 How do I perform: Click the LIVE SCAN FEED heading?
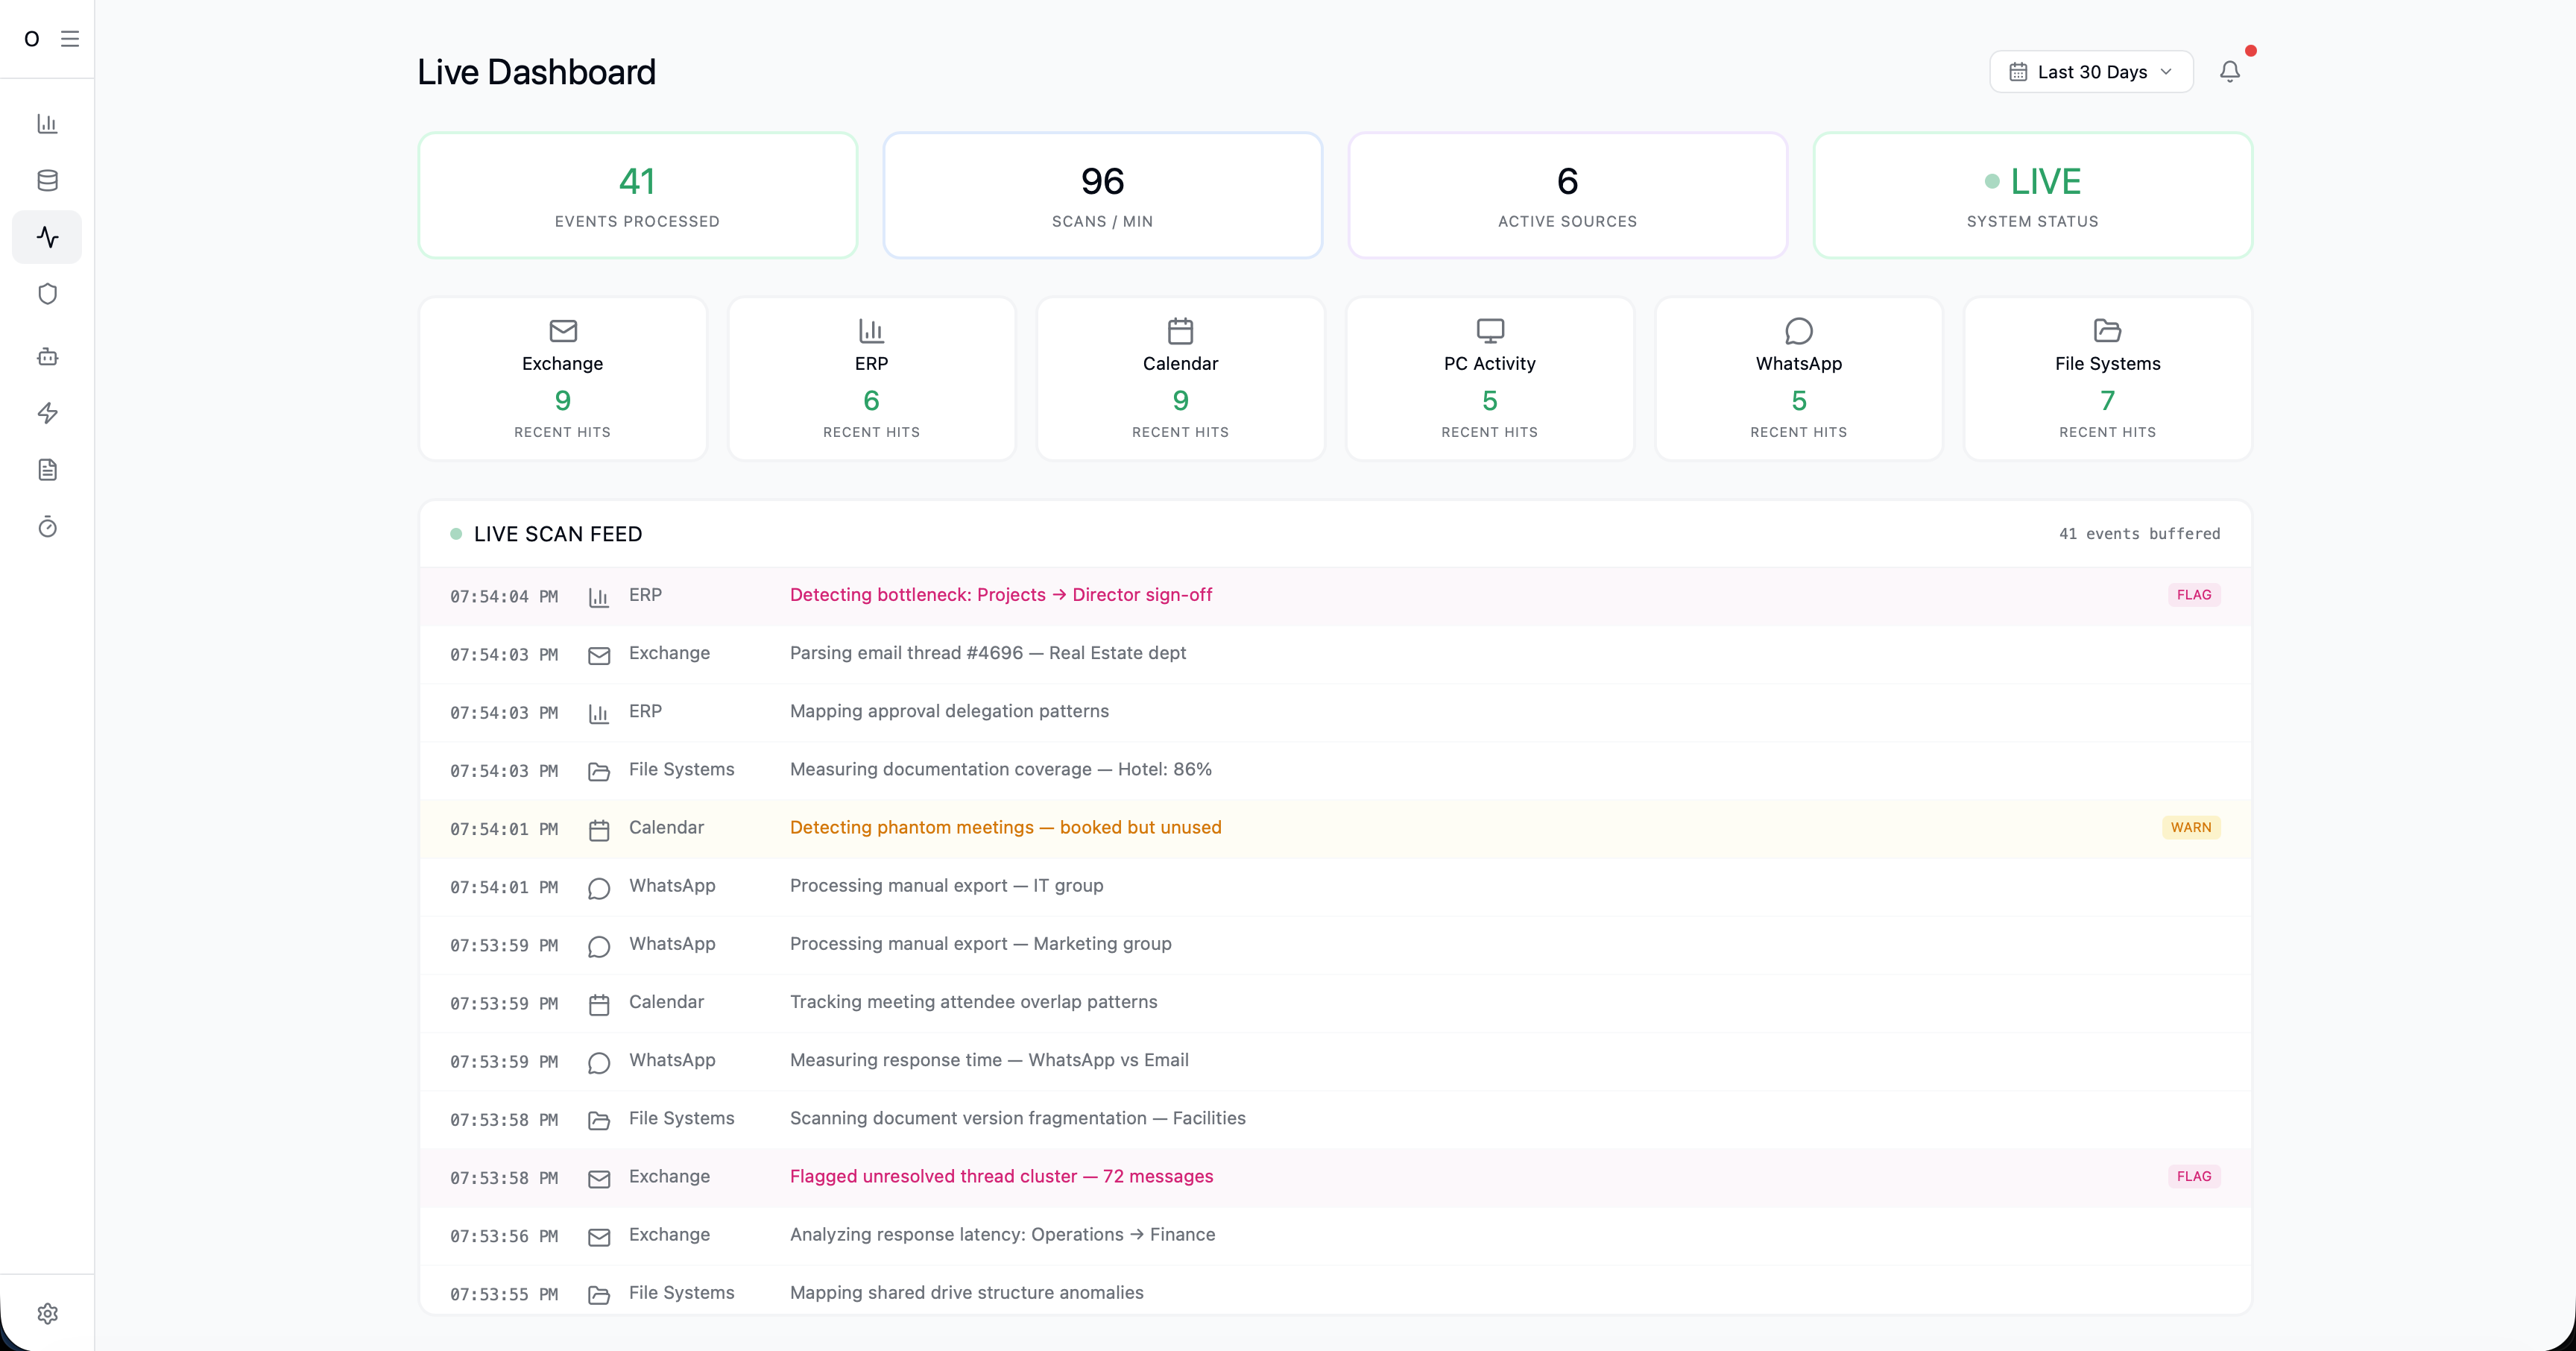click(557, 534)
